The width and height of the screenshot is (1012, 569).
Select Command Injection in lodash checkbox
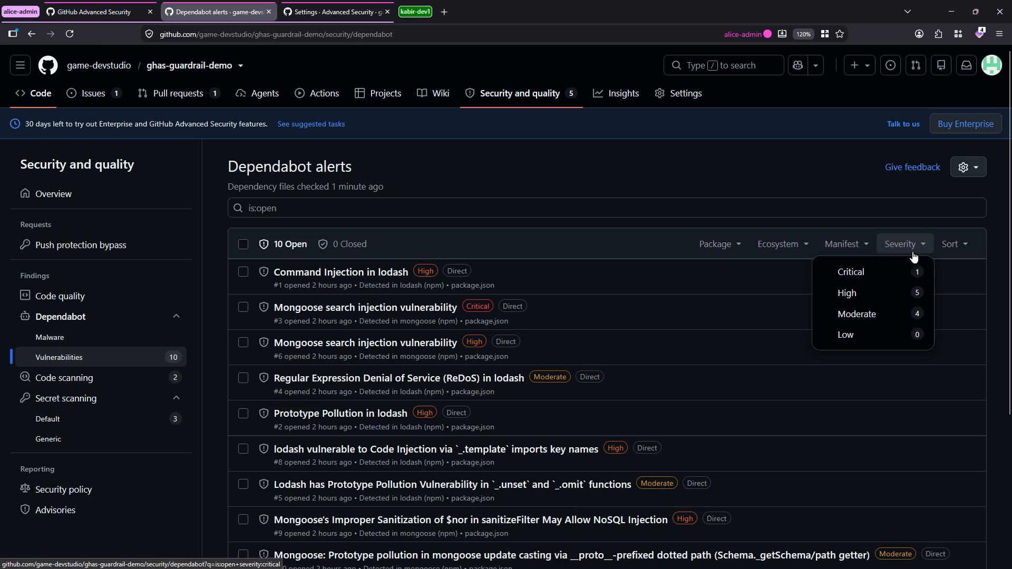(243, 272)
